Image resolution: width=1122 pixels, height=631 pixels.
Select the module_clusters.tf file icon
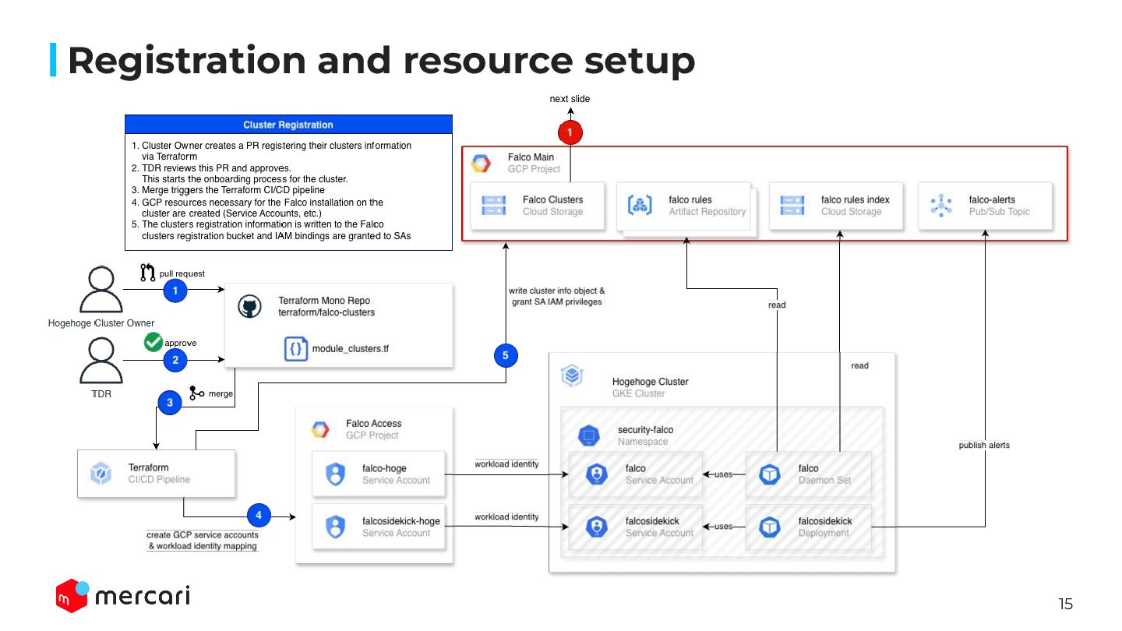(295, 349)
